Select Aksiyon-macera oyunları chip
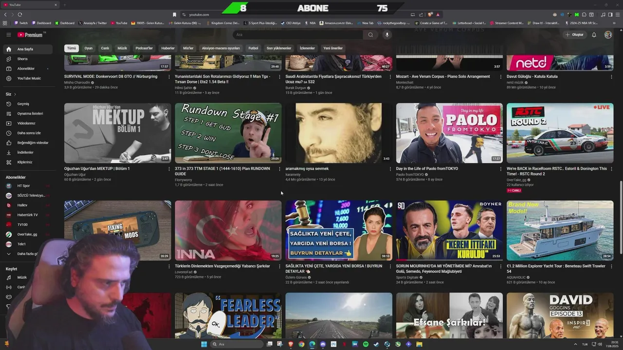 coord(221,48)
